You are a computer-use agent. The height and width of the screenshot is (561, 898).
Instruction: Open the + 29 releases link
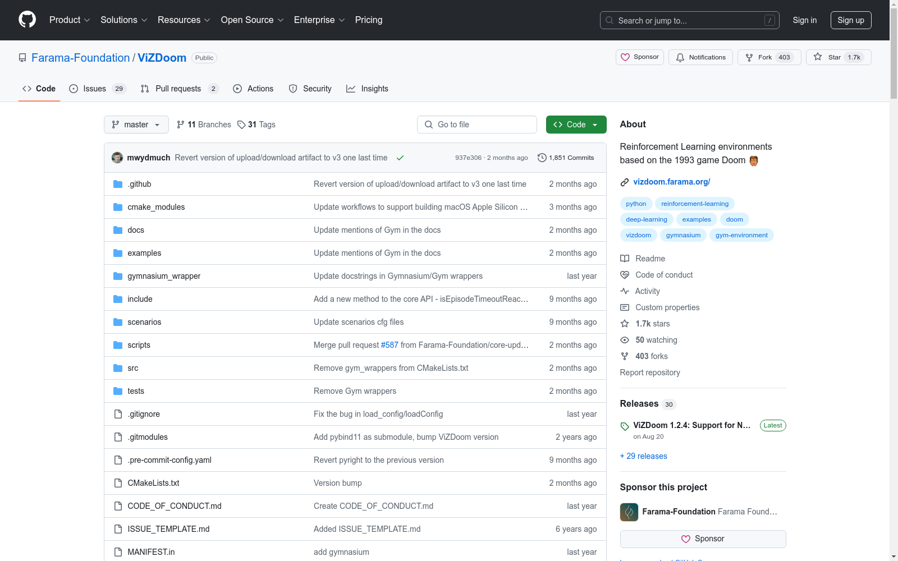coord(644,456)
